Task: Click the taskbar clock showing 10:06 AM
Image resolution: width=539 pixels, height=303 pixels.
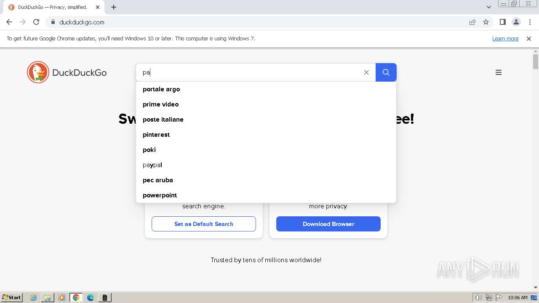Action: point(518,298)
